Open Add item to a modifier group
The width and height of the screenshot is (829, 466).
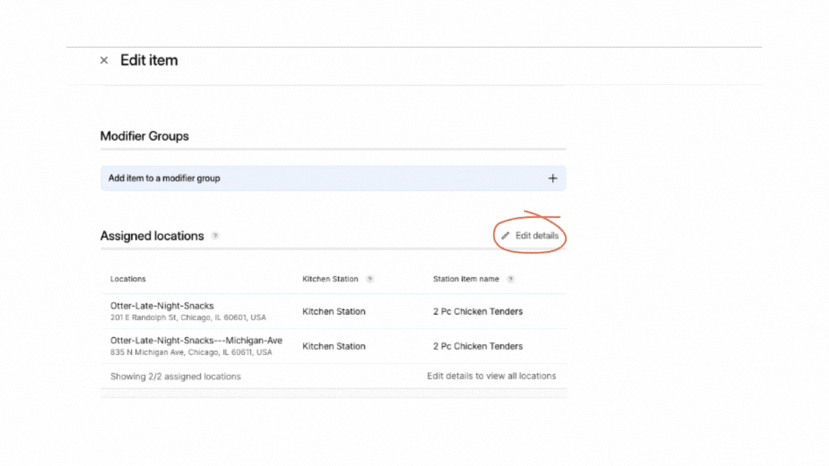(x=333, y=178)
